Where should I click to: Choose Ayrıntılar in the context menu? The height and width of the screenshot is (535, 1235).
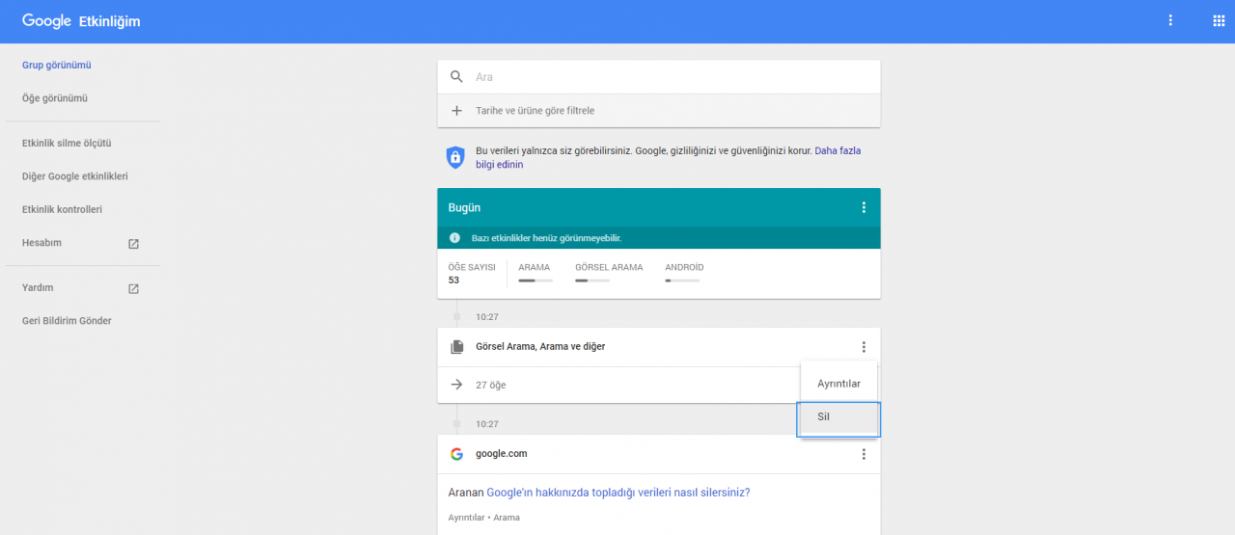pyautogui.click(x=837, y=384)
